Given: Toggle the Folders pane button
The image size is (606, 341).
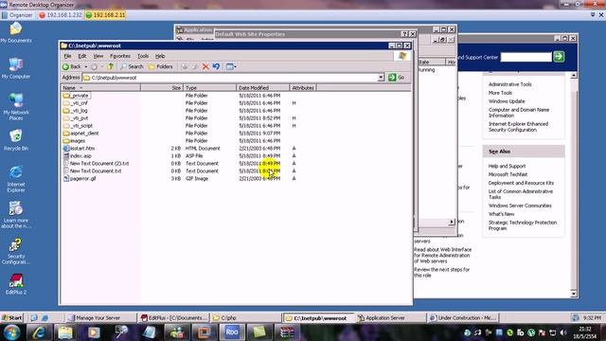Looking at the screenshot, I should [160, 66].
